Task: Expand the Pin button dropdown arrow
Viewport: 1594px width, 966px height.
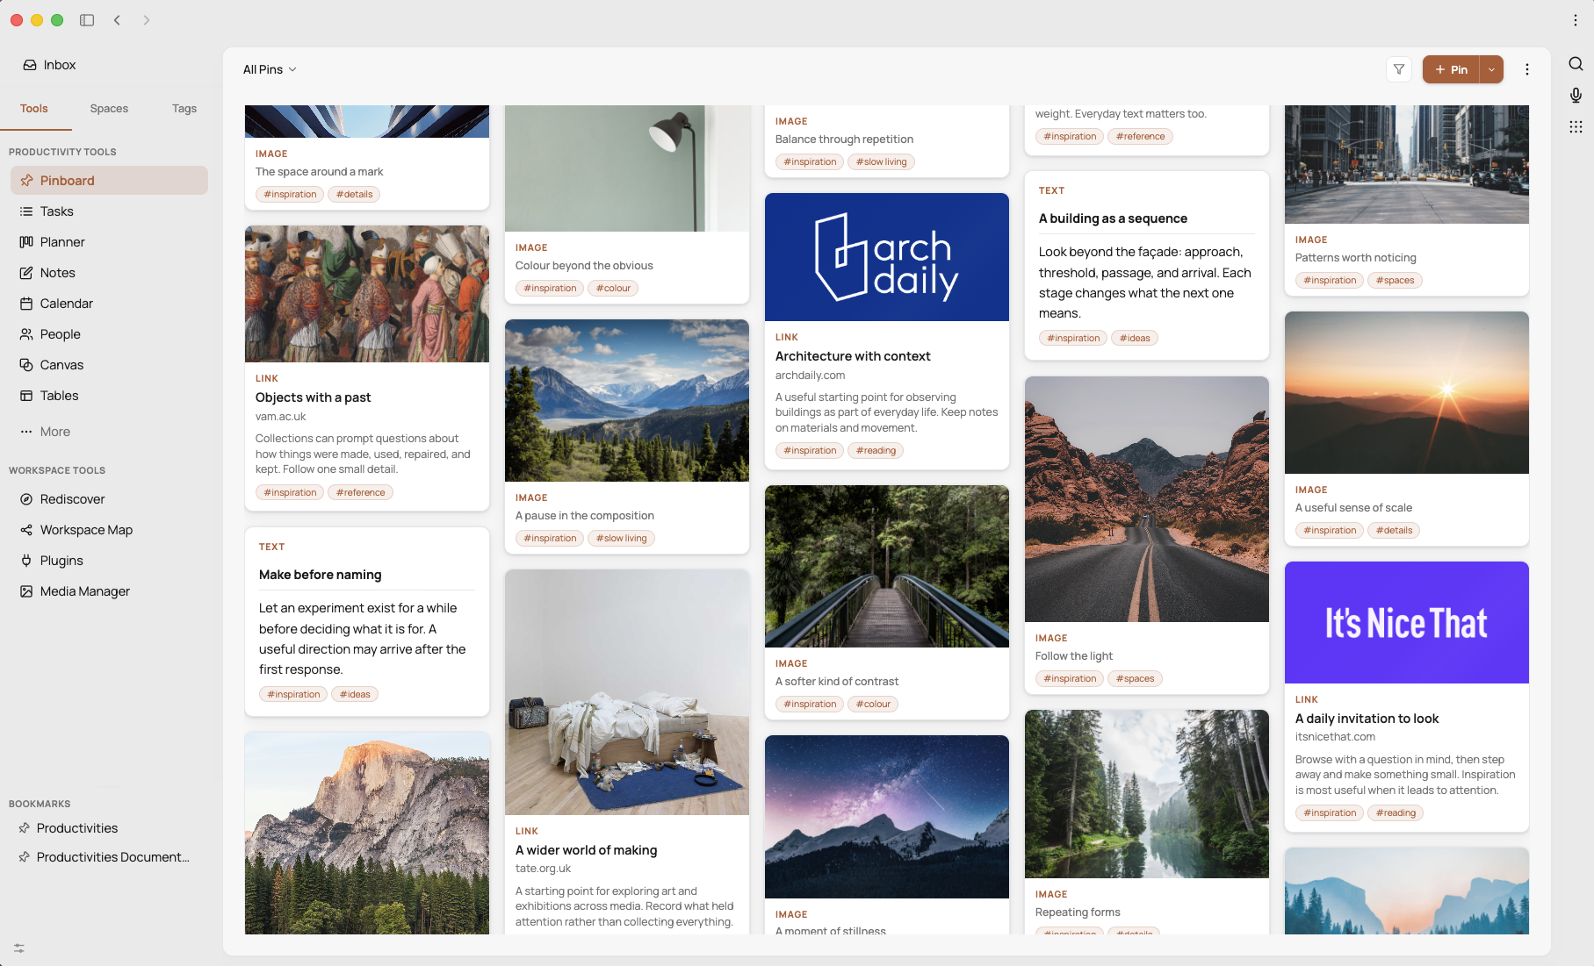Action: click(x=1491, y=69)
